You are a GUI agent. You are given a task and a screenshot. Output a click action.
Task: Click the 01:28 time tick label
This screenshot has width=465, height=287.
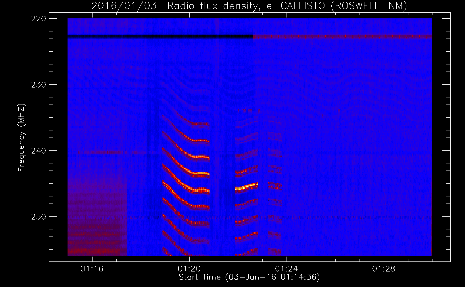[384, 269]
